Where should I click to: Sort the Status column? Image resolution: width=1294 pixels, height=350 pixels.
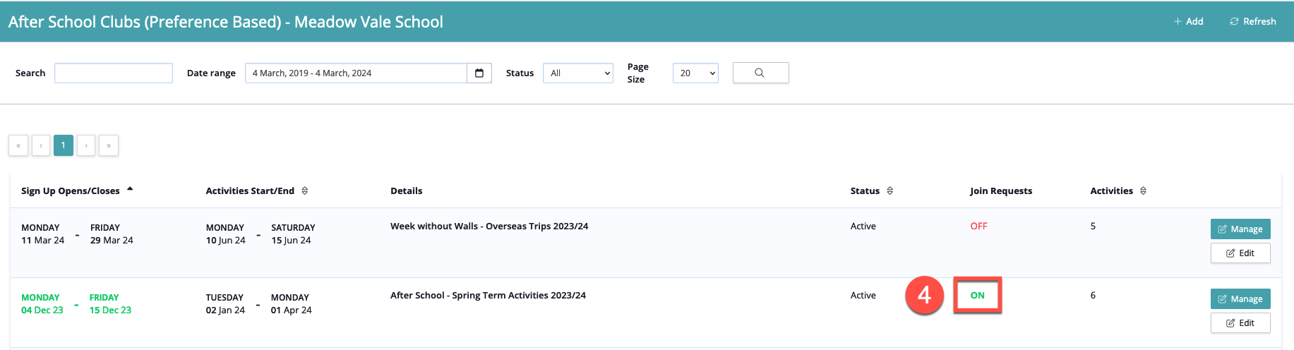[x=889, y=191]
